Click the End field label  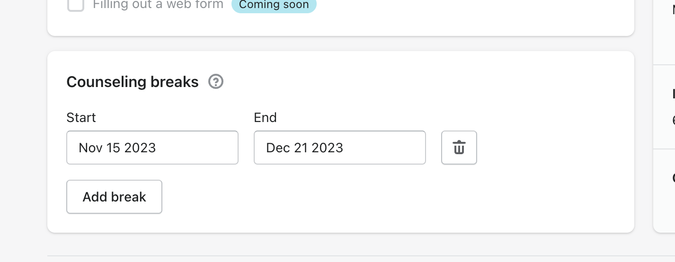265,117
